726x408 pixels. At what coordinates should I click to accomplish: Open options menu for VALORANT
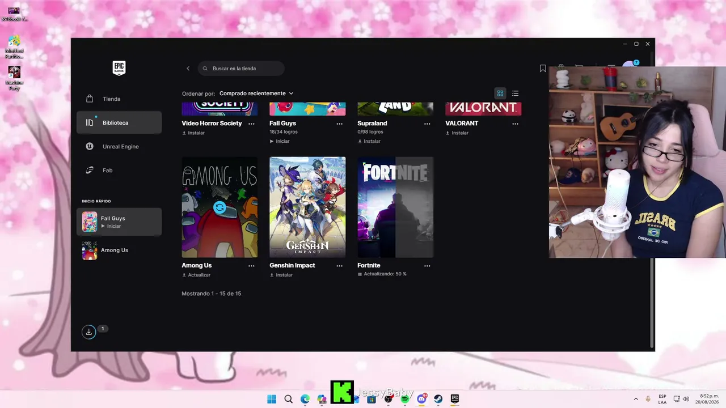tap(515, 124)
